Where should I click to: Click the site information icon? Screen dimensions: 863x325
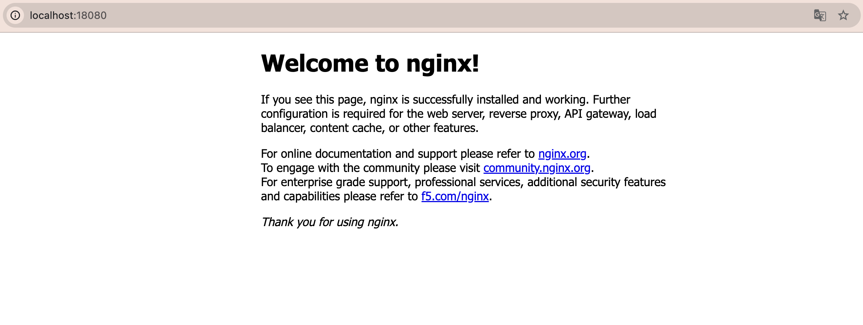[15, 15]
